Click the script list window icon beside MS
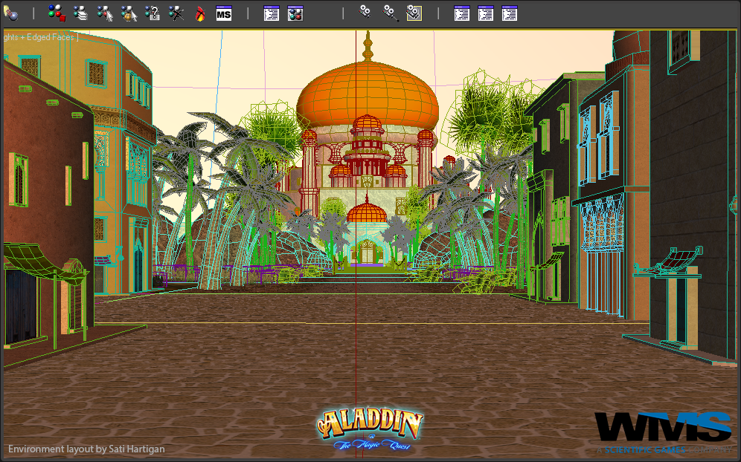Screen dimensions: 741x462 pyautogui.click(x=272, y=13)
